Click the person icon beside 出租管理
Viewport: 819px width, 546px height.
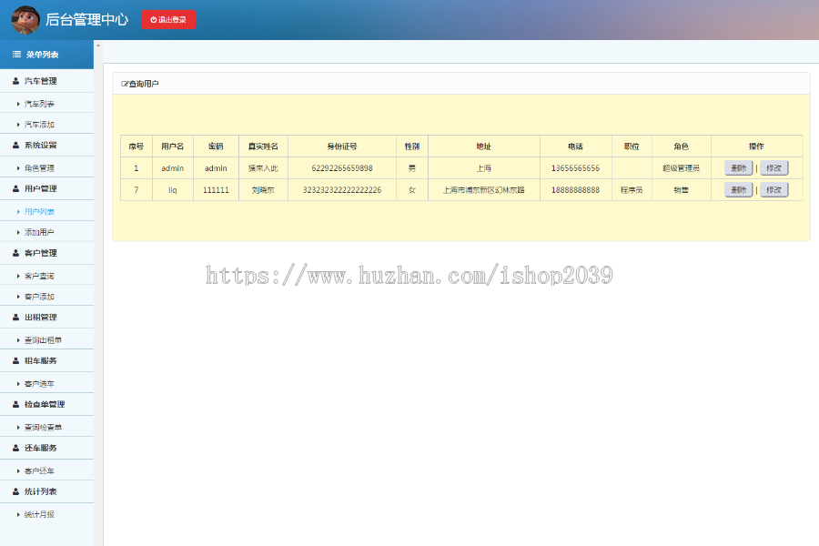click(x=15, y=318)
